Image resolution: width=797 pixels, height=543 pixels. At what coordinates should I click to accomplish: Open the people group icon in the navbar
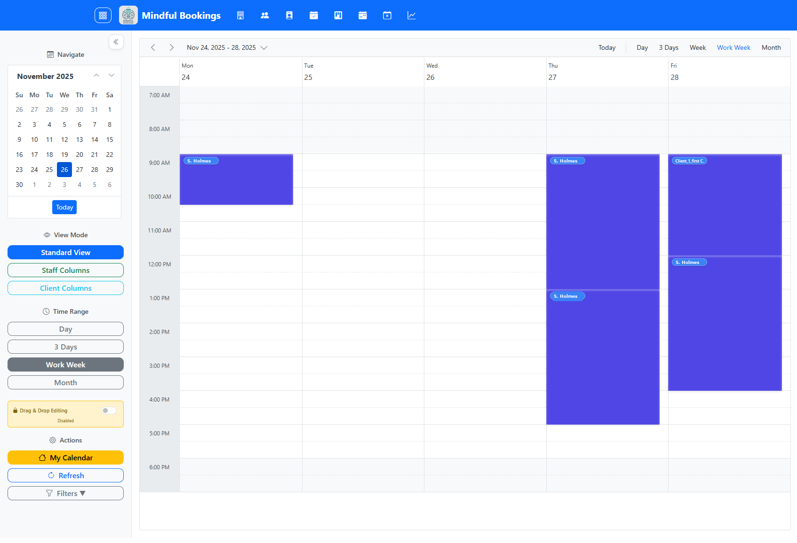(265, 16)
